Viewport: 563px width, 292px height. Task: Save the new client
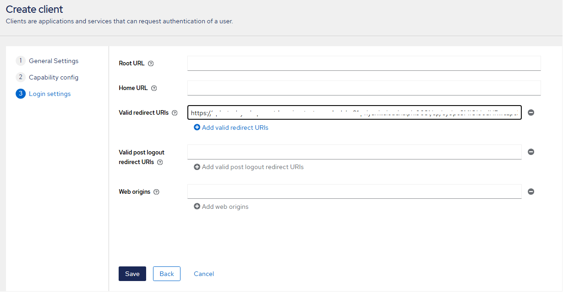[132, 274]
